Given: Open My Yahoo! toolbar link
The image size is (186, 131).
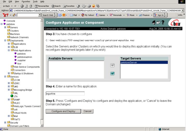Looking at the screenshot, I should point(88,15).
